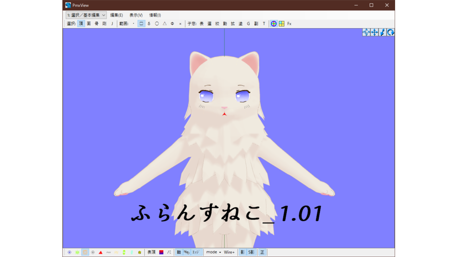Image resolution: width=457 pixels, height=257 pixels.
Task: Open the 表 sub-window
Action: coord(201,24)
